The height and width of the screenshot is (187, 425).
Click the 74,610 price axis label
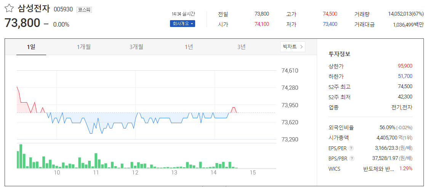(290, 71)
